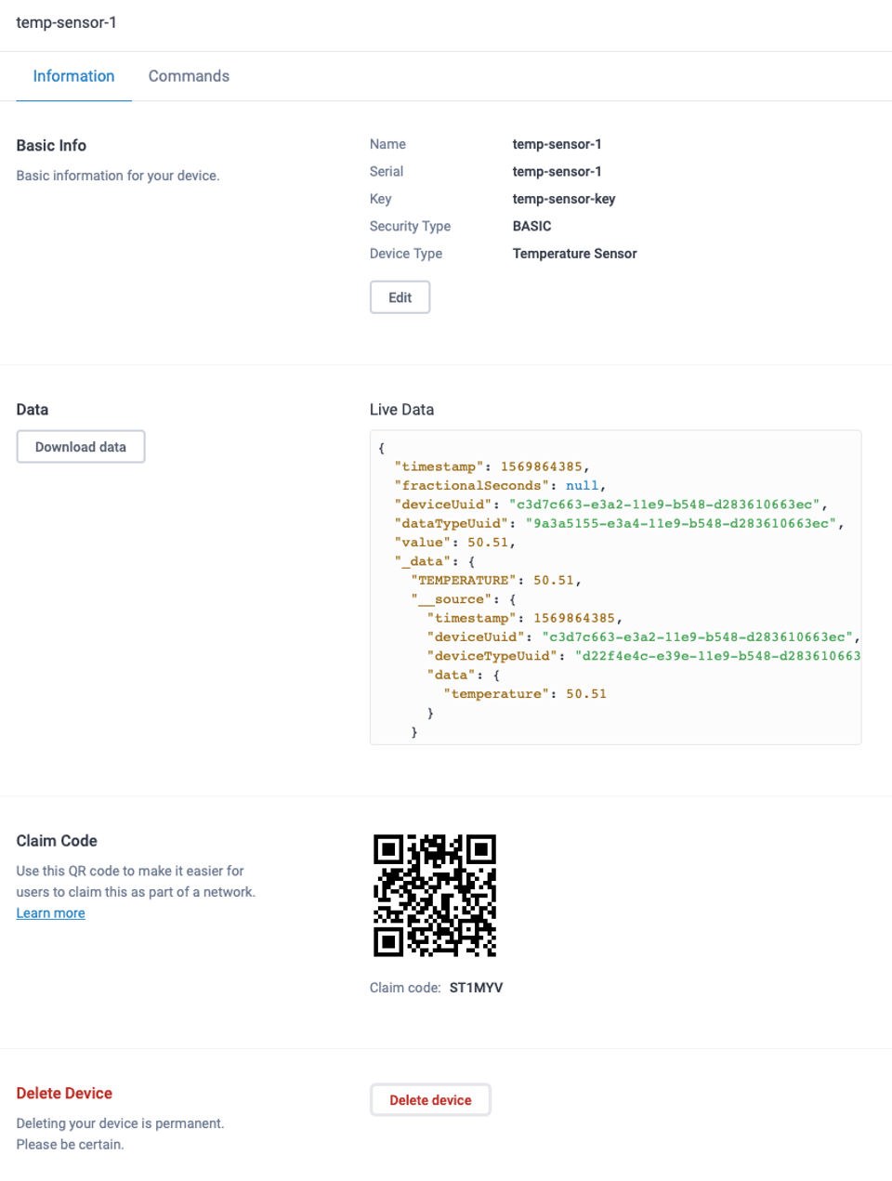This screenshot has height=1181, width=892.
Task: Click the Edit button under Basic Info
Action: tap(400, 297)
